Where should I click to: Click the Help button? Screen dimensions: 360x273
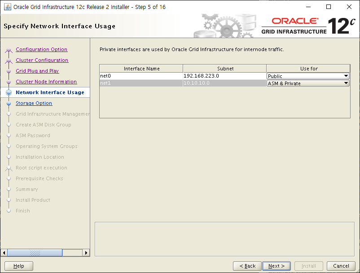coord(19,266)
